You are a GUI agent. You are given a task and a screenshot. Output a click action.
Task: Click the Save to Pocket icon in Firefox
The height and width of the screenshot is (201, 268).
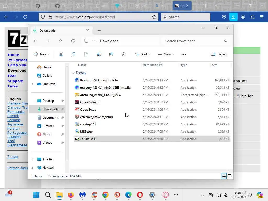click(x=224, y=17)
